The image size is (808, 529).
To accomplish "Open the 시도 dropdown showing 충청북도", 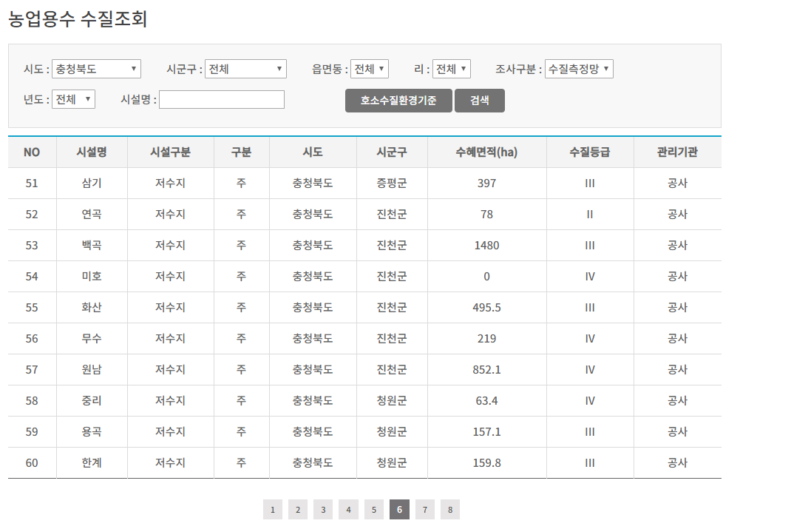I will [x=96, y=69].
